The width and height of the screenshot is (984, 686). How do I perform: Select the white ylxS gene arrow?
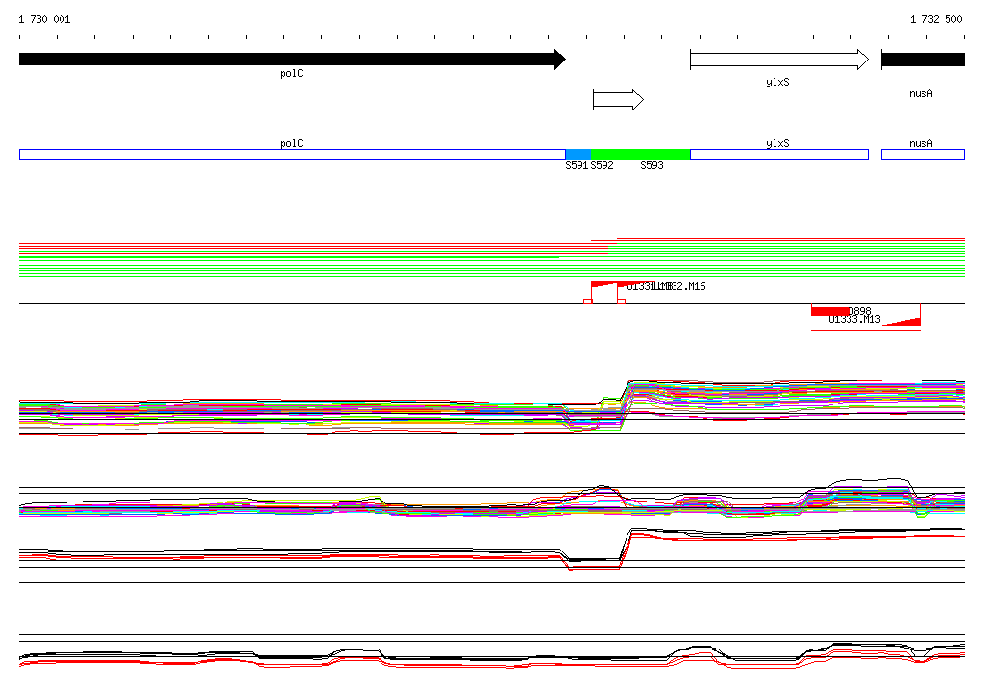pos(779,60)
